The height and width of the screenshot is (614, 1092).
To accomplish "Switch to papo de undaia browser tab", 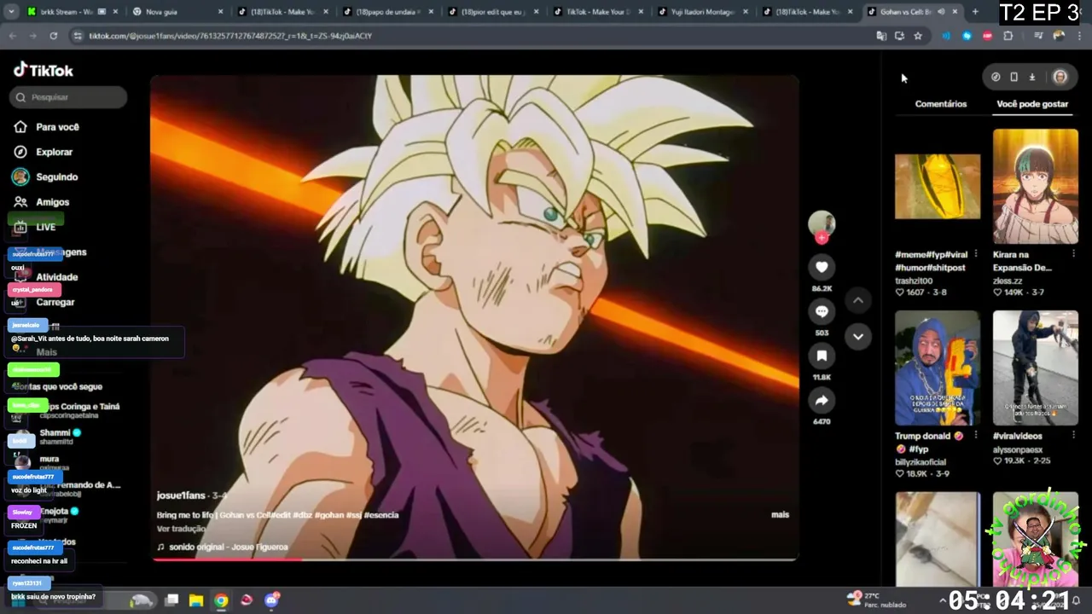I will 387,12.
